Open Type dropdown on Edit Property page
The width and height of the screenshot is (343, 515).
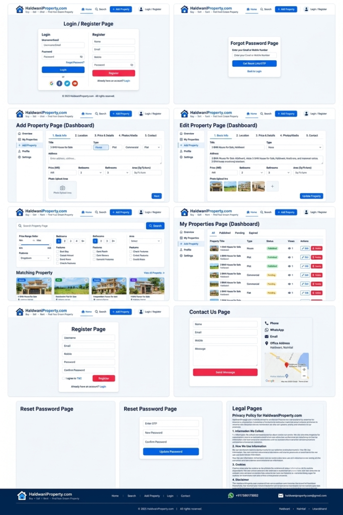[x=294, y=147]
